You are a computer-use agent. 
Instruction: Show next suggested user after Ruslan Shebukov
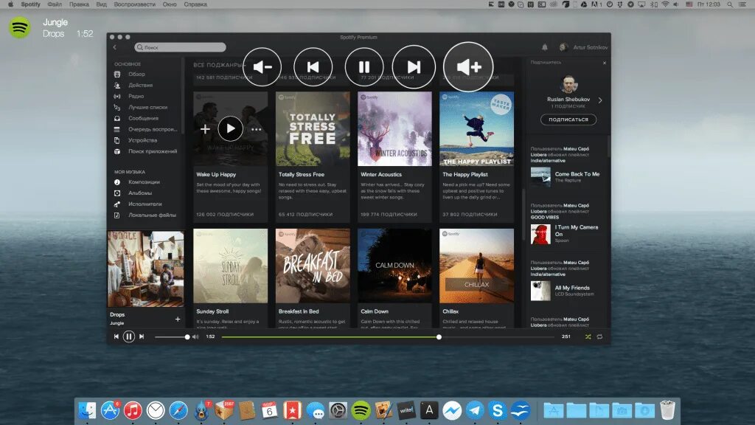pyautogui.click(x=600, y=100)
